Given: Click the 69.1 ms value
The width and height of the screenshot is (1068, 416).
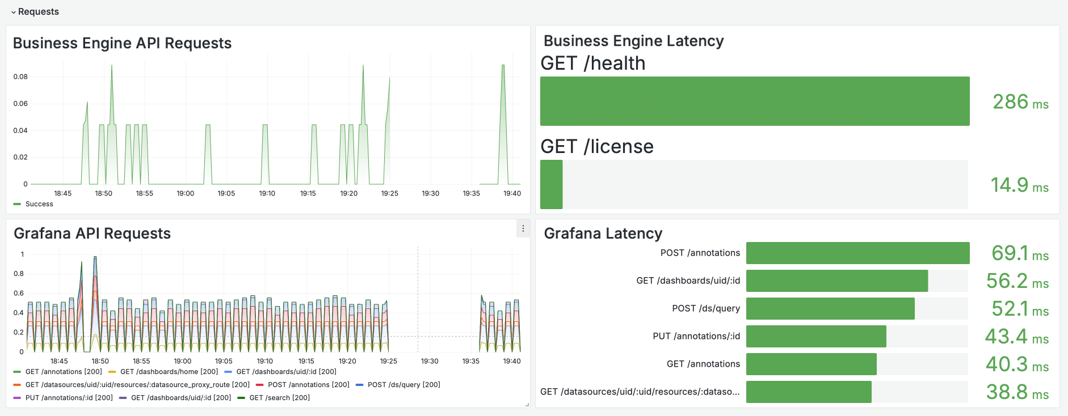Looking at the screenshot, I should click(x=1020, y=253).
